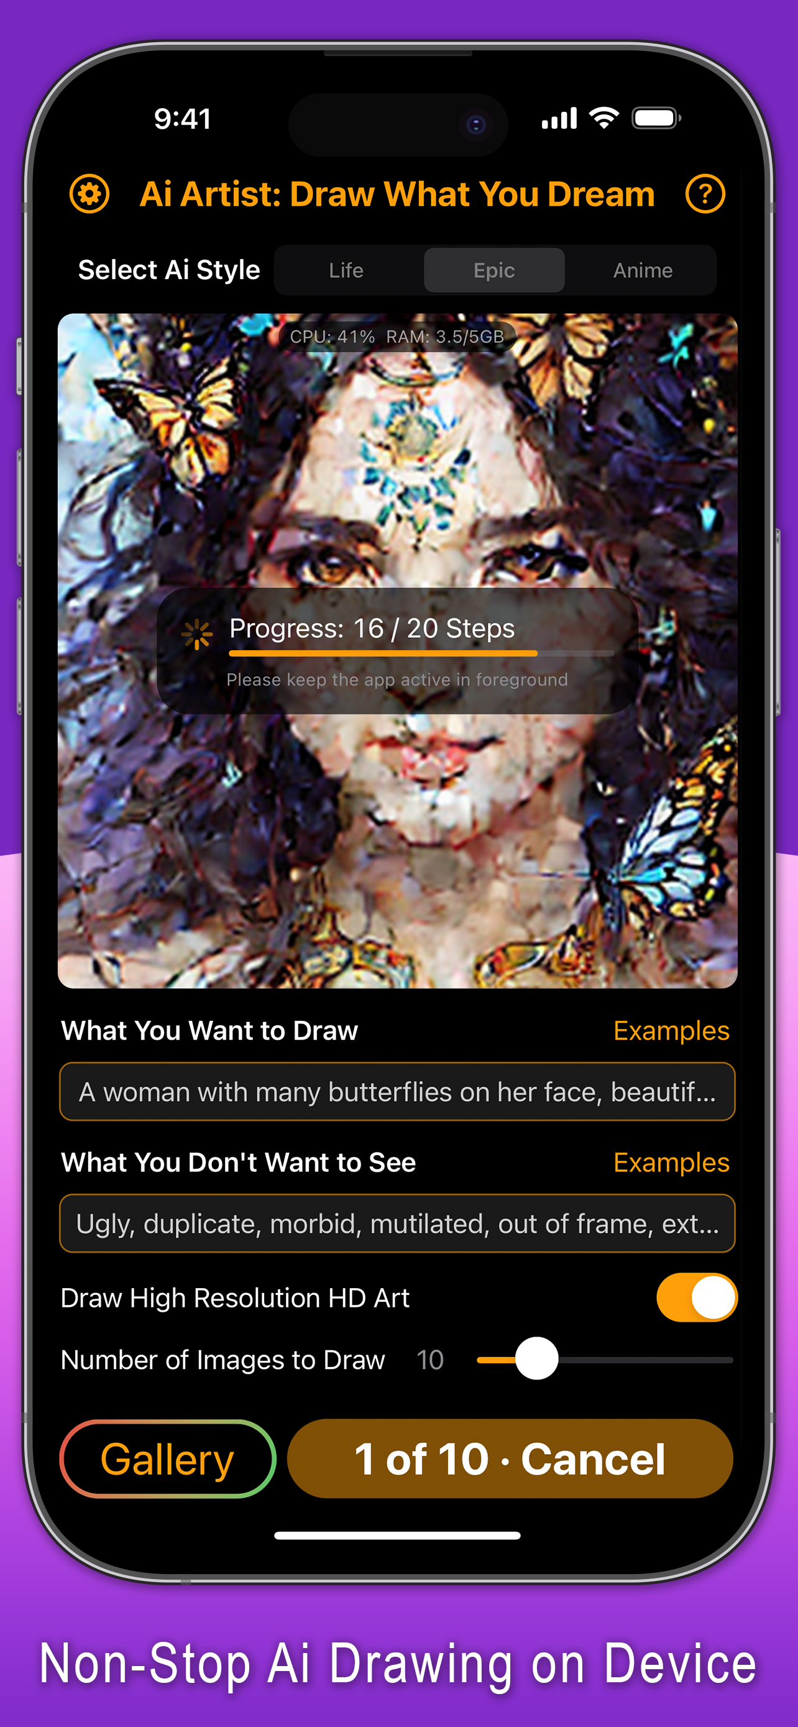Select the Life AI style
This screenshot has width=798, height=1727.
tap(346, 270)
